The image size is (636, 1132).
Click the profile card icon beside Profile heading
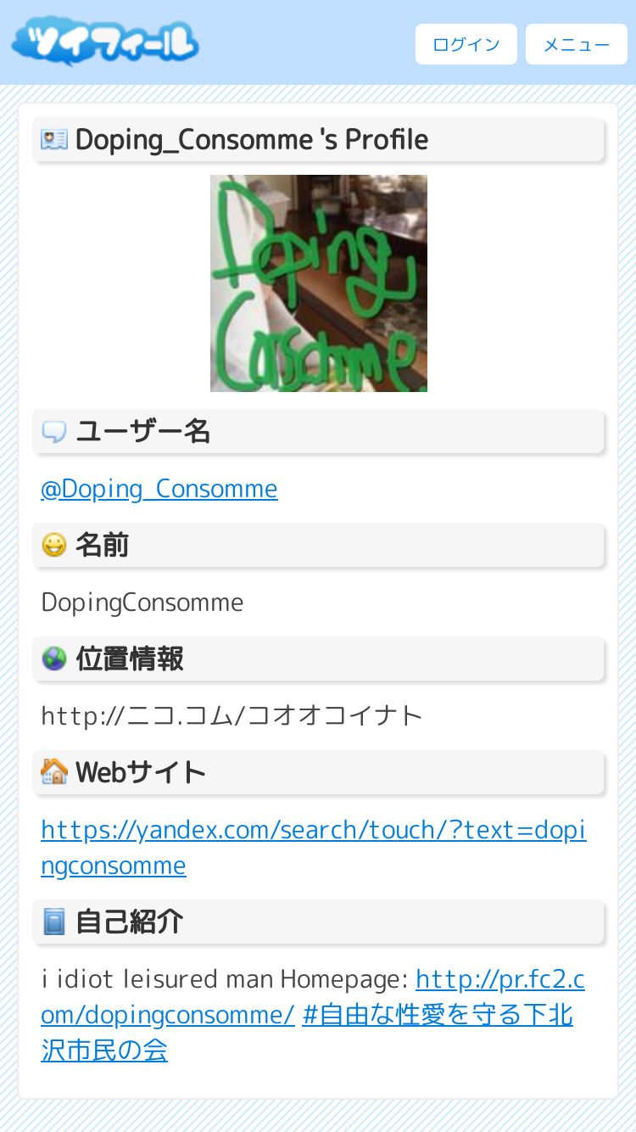54,140
